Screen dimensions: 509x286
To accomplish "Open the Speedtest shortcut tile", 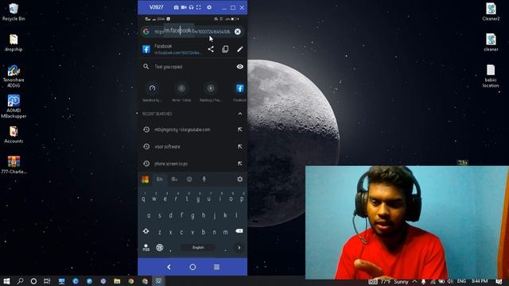I will (152, 92).
